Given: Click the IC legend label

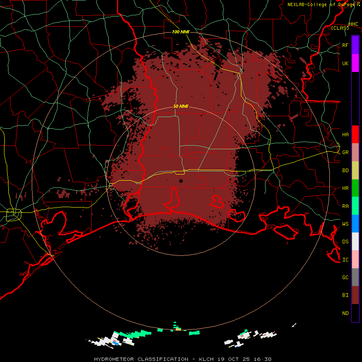Looking at the screenshot, I should pos(345,260).
